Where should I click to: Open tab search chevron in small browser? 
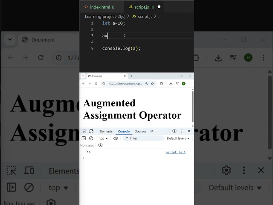(x=83, y=76)
